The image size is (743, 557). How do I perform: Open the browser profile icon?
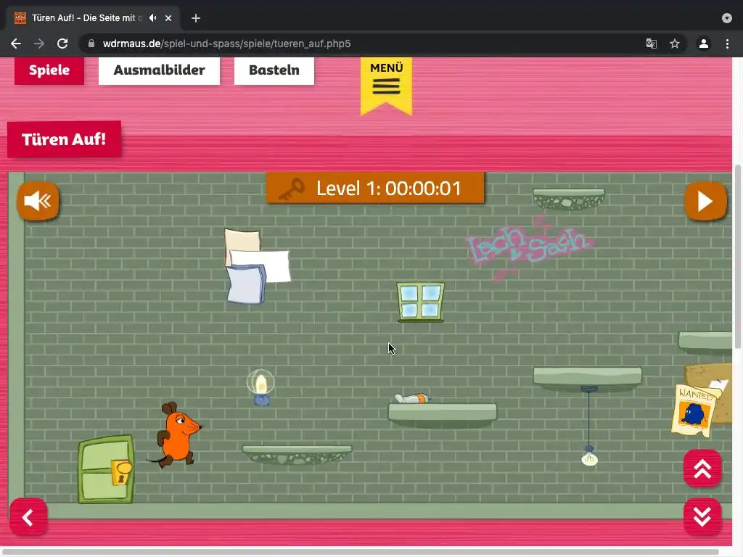(704, 44)
